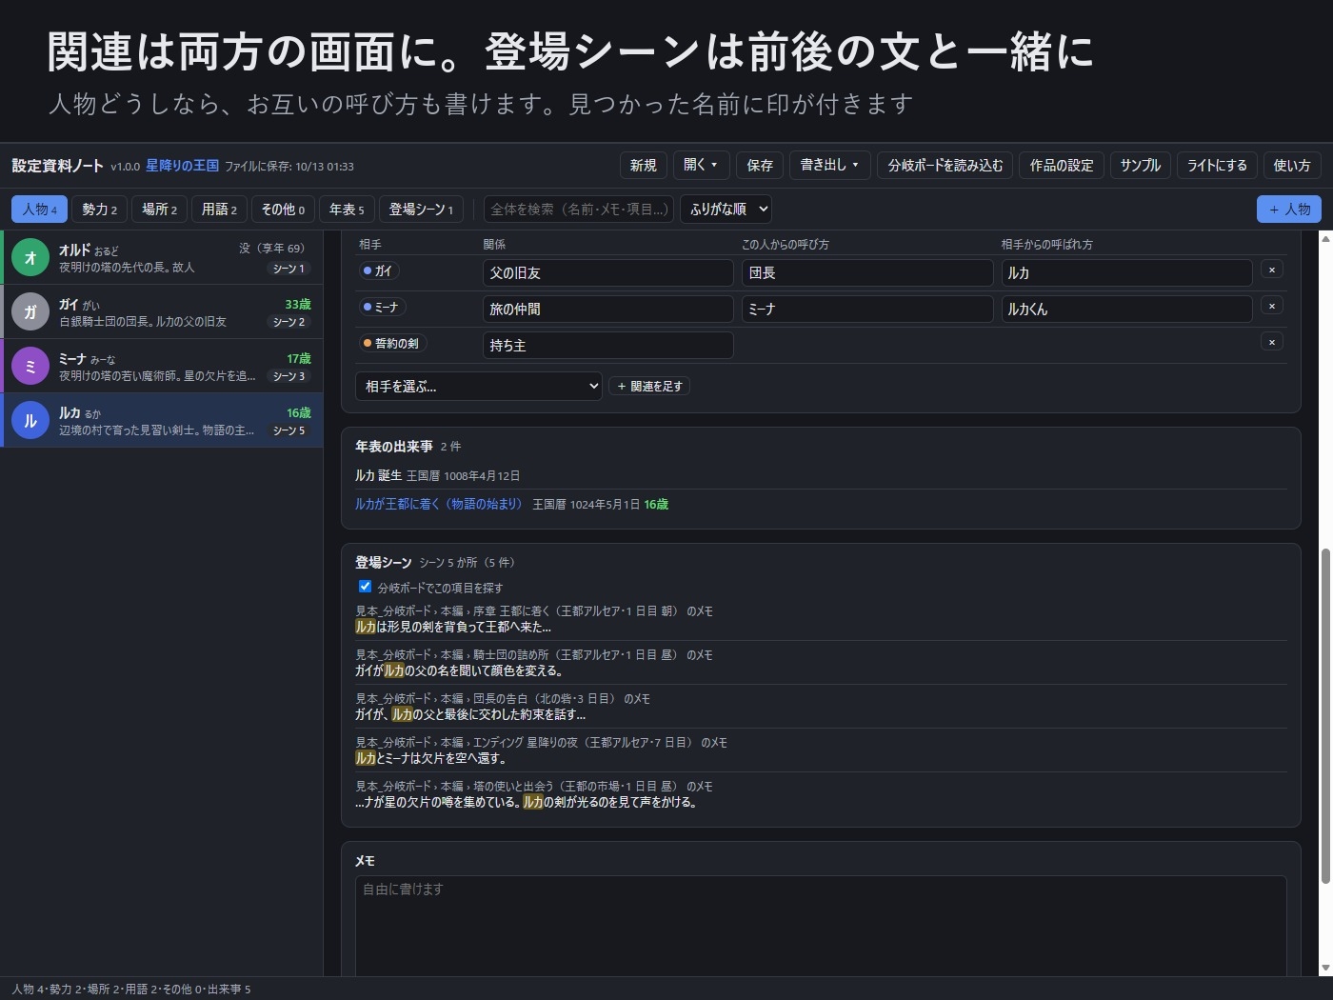The image size is (1333, 1000).
Task: Edit the 旅の仲間 relation field
Action: pos(608,309)
